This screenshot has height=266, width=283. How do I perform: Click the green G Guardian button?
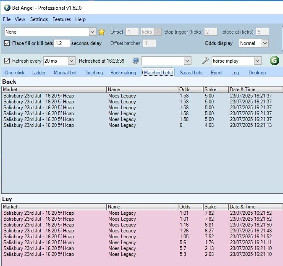tap(274, 61)
